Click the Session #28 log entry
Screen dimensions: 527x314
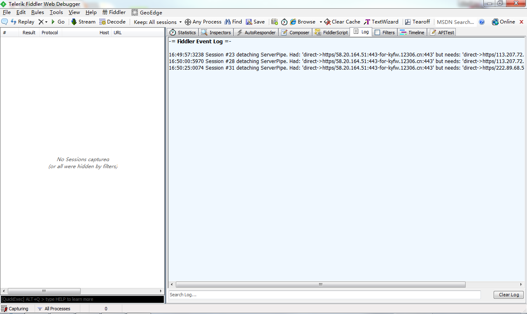pos(346,61)
